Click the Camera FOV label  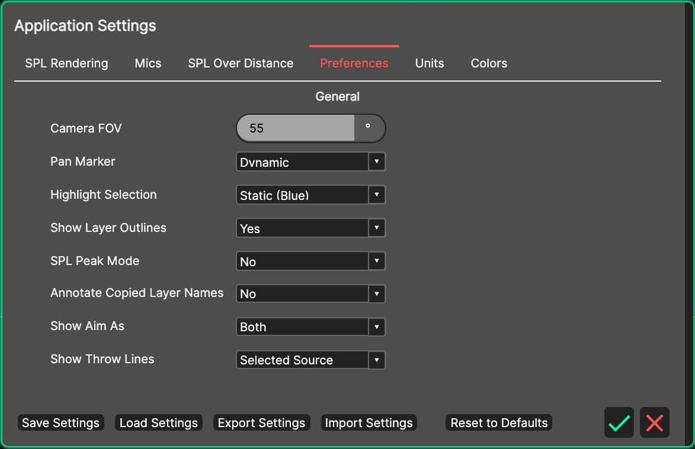[x=86, y=128]
